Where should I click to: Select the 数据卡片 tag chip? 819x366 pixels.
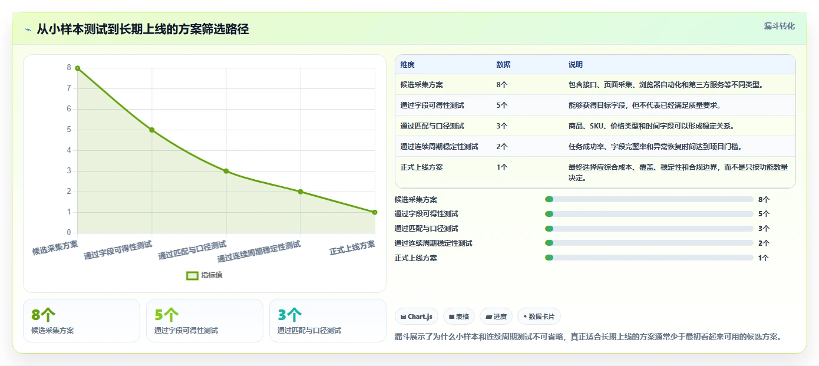click(x=539, y=316)
